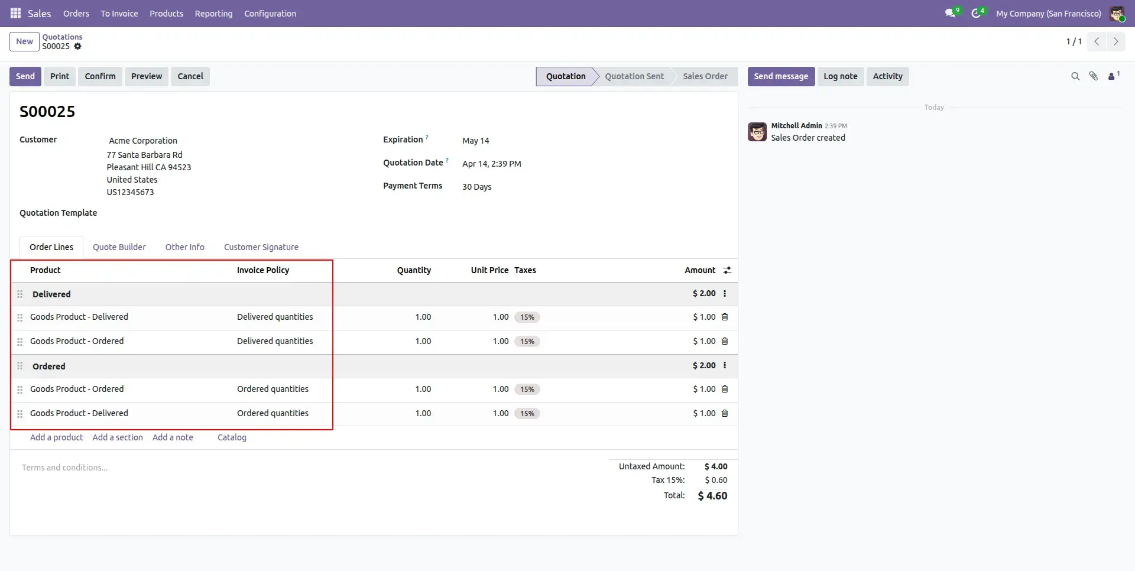
Task: Open the Products menu
Action: tap(166, 13)
